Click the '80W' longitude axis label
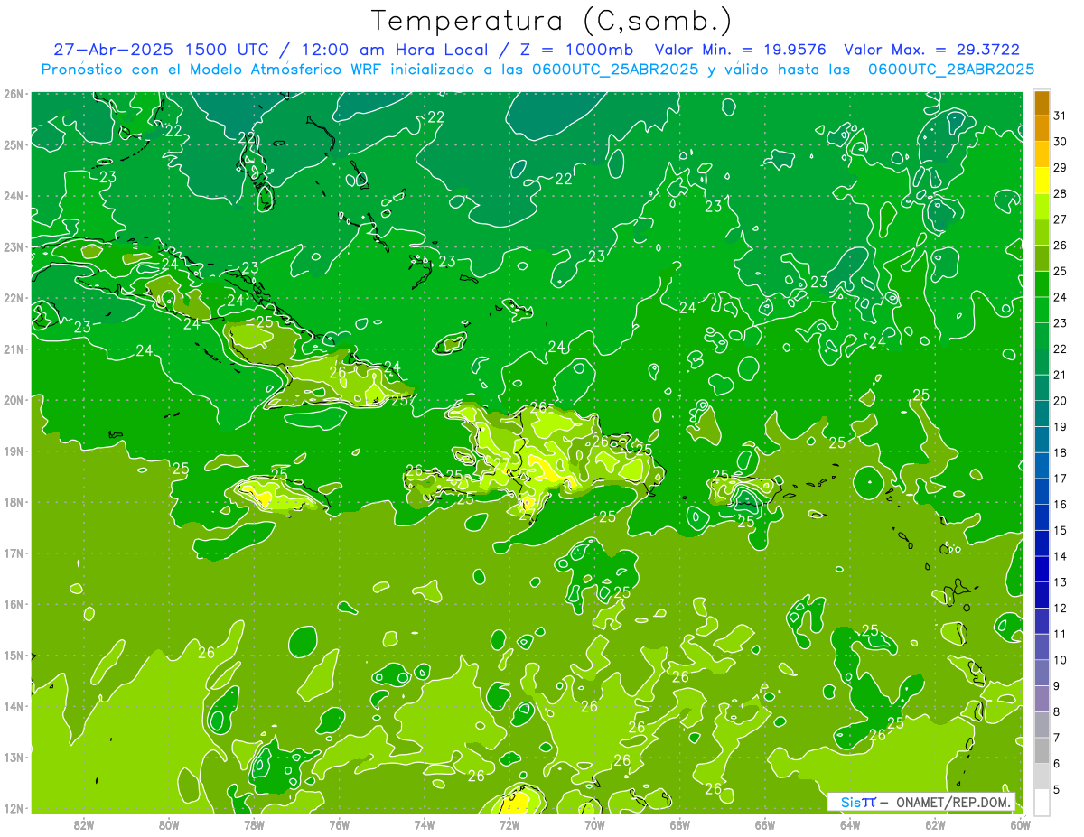Image resolution: width=1084 pixels, height=837 pixels. [x=169, y=824]
